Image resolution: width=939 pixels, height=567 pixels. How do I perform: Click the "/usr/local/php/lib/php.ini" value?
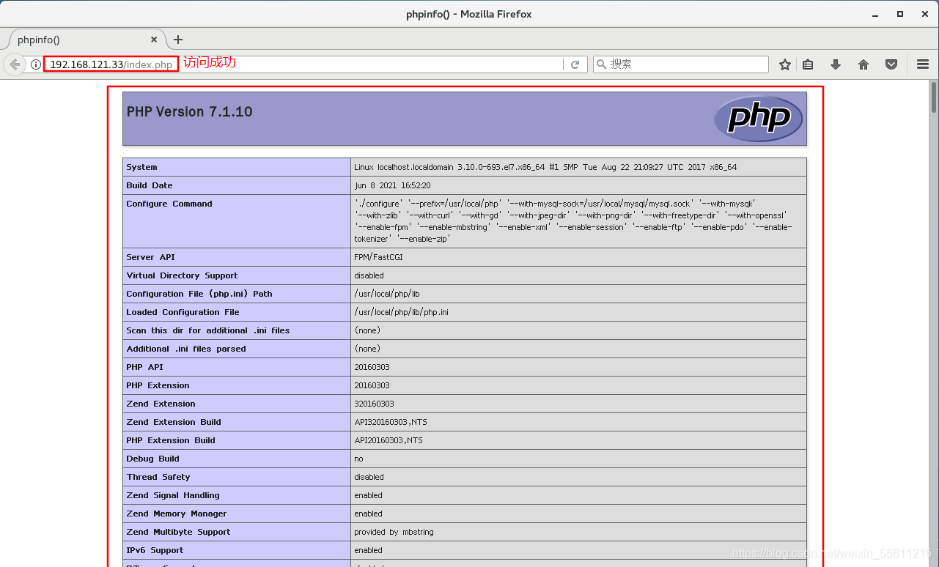(x=401, y=312)
